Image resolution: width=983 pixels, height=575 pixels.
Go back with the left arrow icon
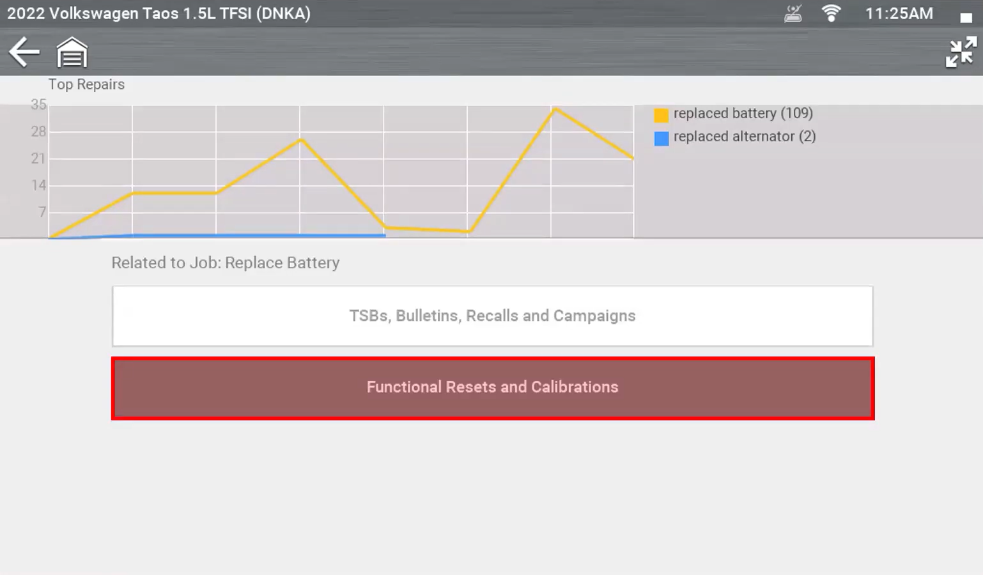click(x=24, y=52)
